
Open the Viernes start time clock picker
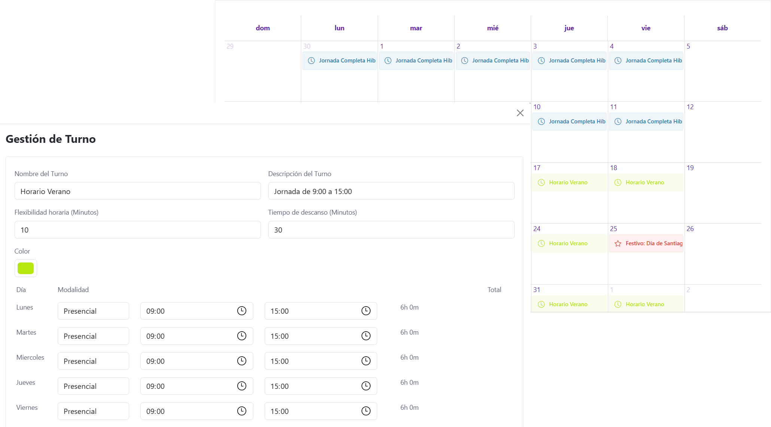point(242,411)
